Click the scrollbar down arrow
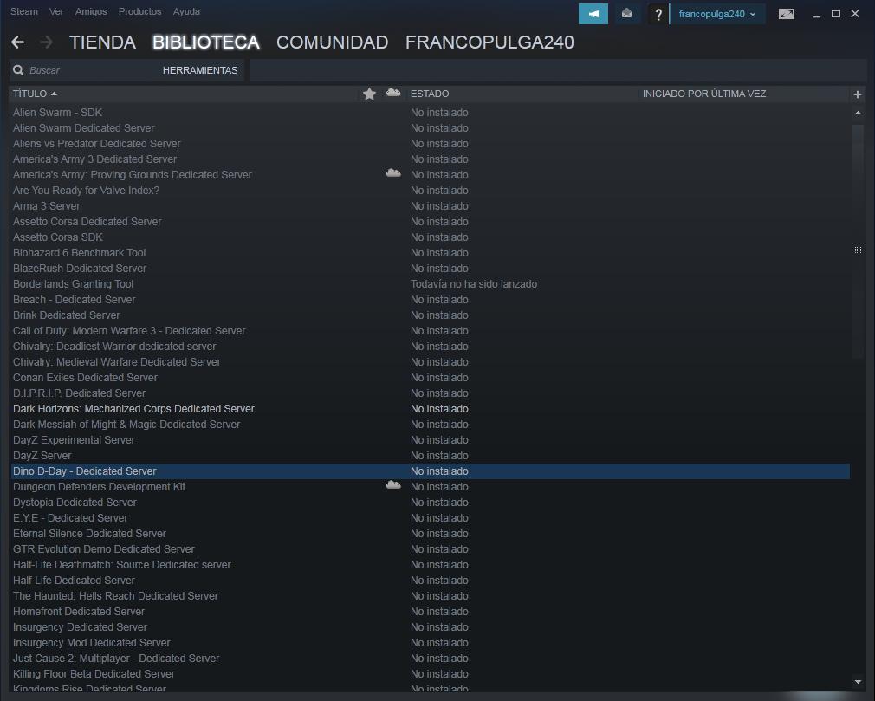The height and width of the screenshot is (701, 875). 858,681
